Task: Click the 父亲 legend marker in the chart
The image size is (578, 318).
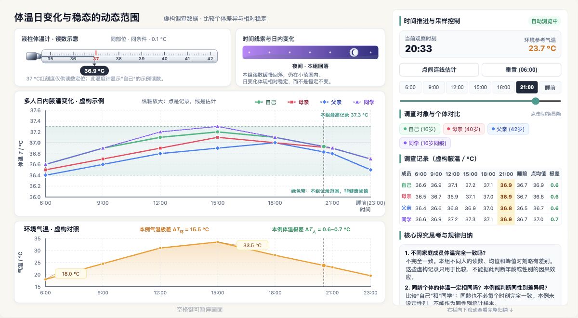Action: click(x=324, y=102)
